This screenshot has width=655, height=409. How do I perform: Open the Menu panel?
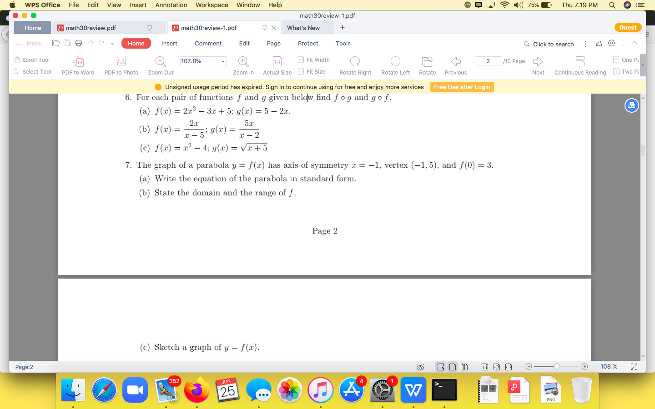point(29,43)
